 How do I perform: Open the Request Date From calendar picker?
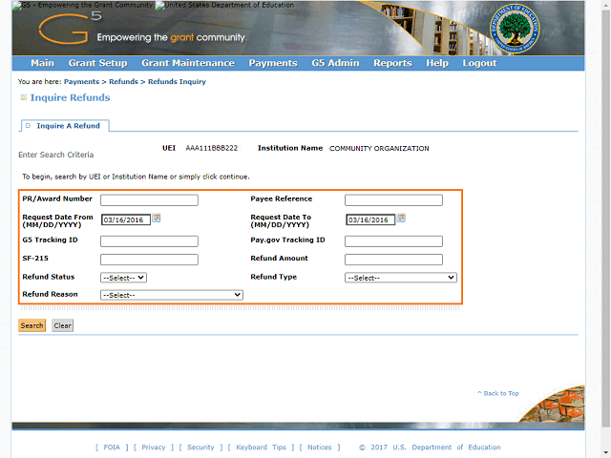[x=157, y=219]
